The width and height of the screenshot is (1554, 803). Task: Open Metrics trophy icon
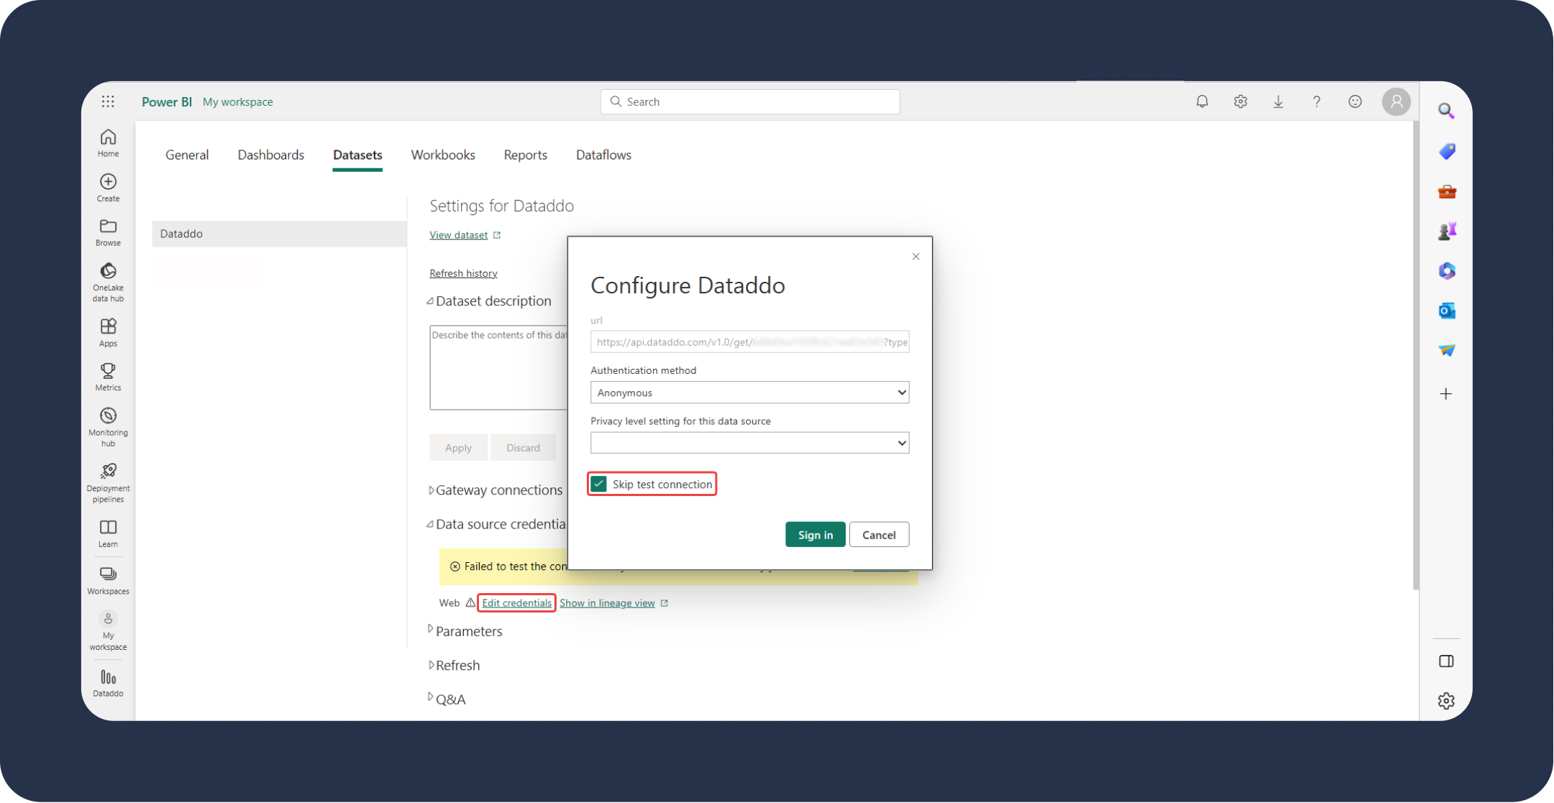[x=108, y=377]
